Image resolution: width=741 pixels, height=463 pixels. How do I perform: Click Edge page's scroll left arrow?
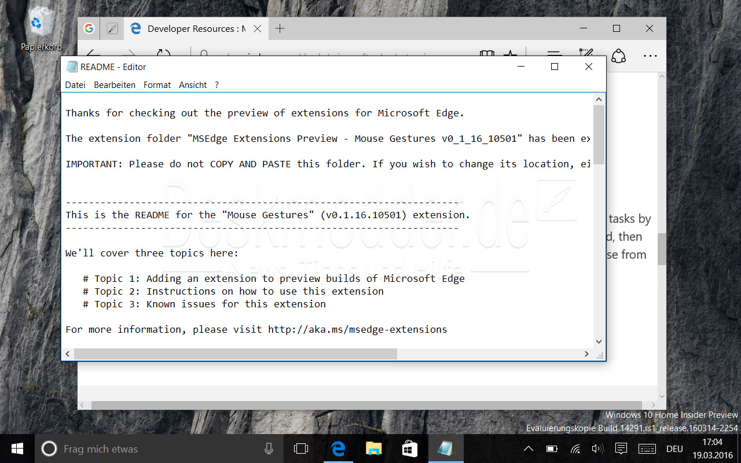(x=83, y=405)
